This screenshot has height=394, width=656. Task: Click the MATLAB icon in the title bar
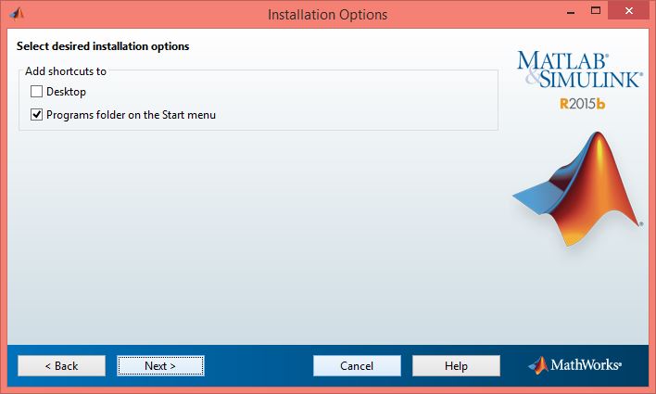16,14
